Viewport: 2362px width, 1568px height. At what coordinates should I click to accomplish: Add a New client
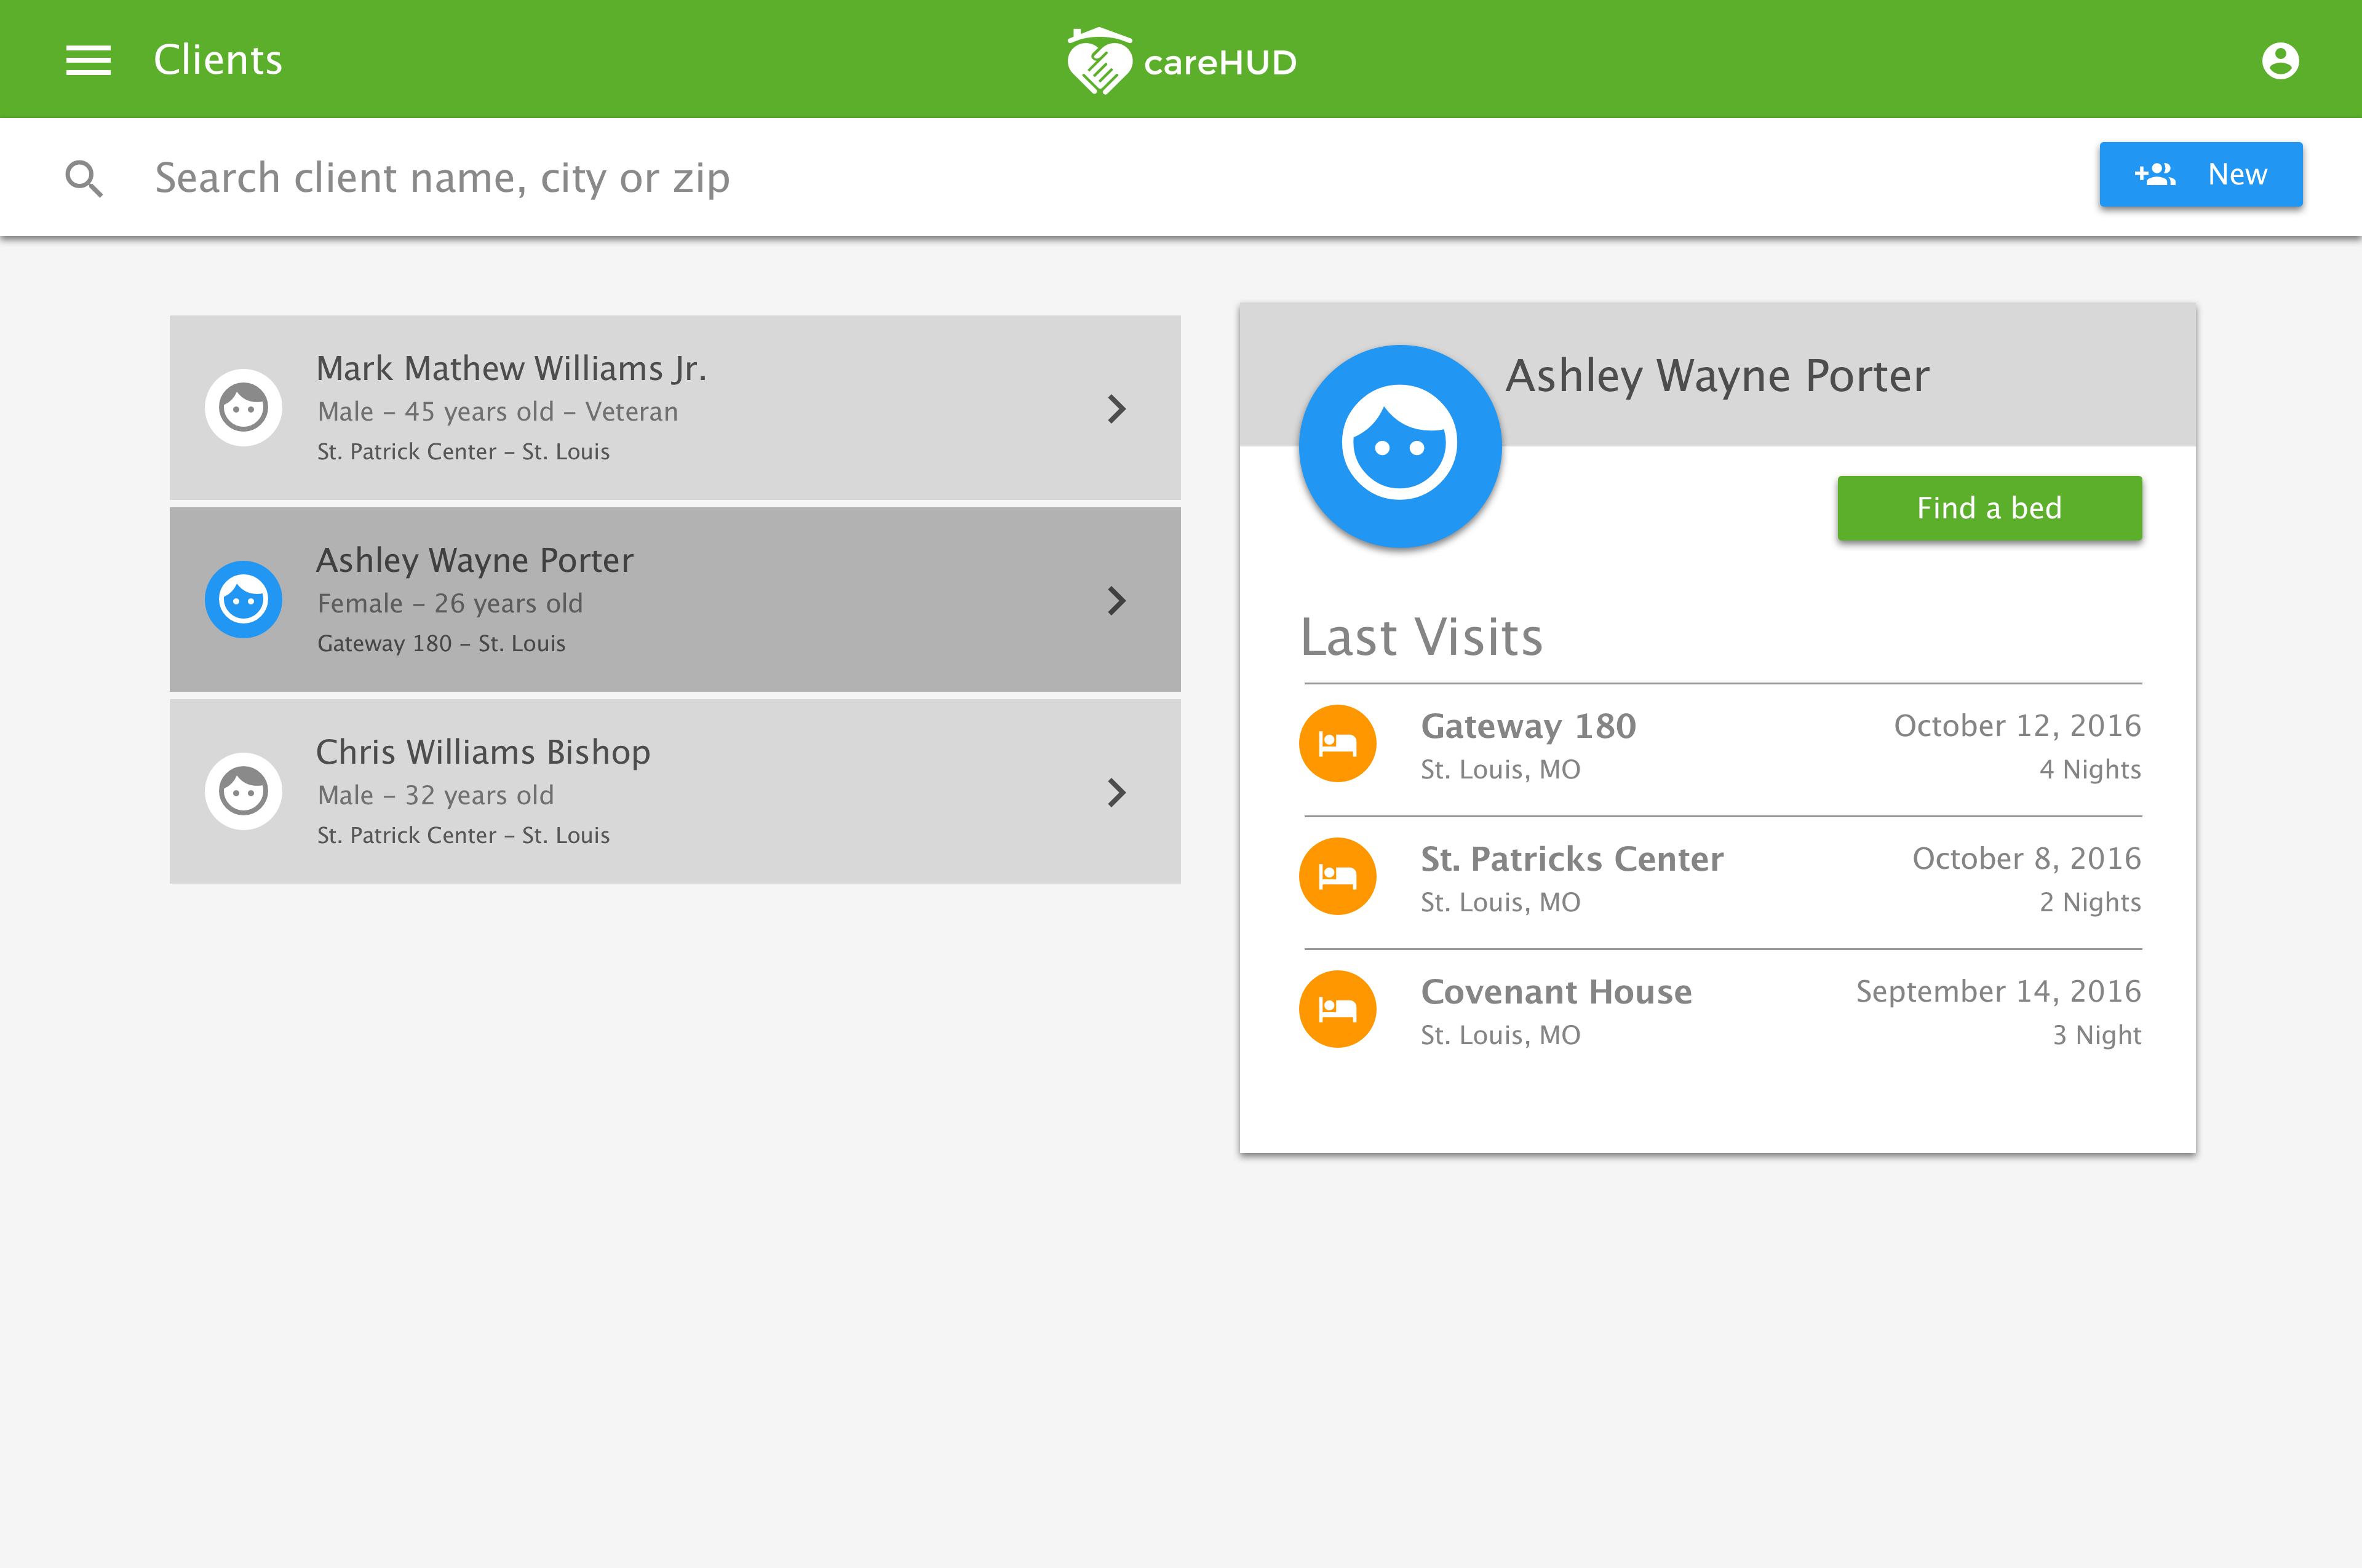click(x=2200, y=175)
